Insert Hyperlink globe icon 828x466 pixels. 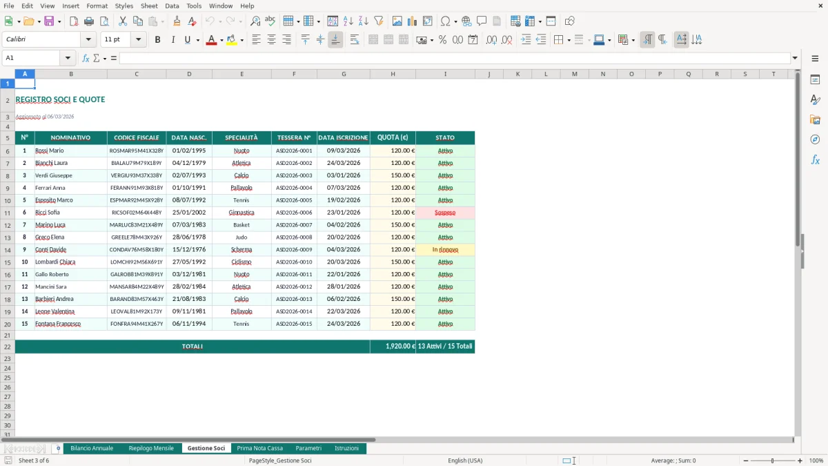click(x=466, y=21)
